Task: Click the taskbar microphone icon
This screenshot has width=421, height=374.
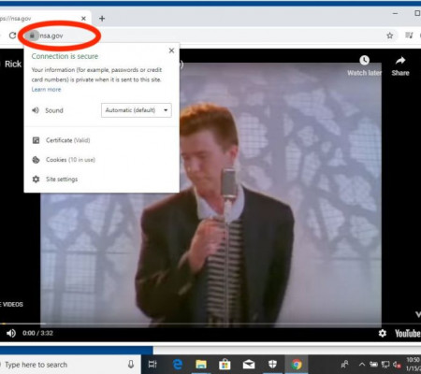Action: point(131,364)
